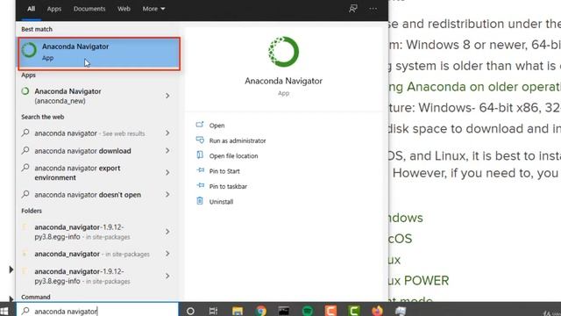The image size is (561, 316).
Task: Click the large Anaconda Navigator logo
Action: [x=283, y=52]
